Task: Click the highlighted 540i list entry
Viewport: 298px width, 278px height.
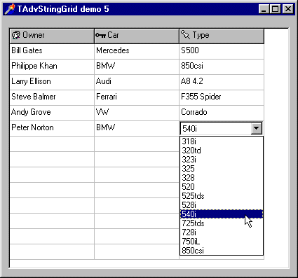Action: pos(222,214)
